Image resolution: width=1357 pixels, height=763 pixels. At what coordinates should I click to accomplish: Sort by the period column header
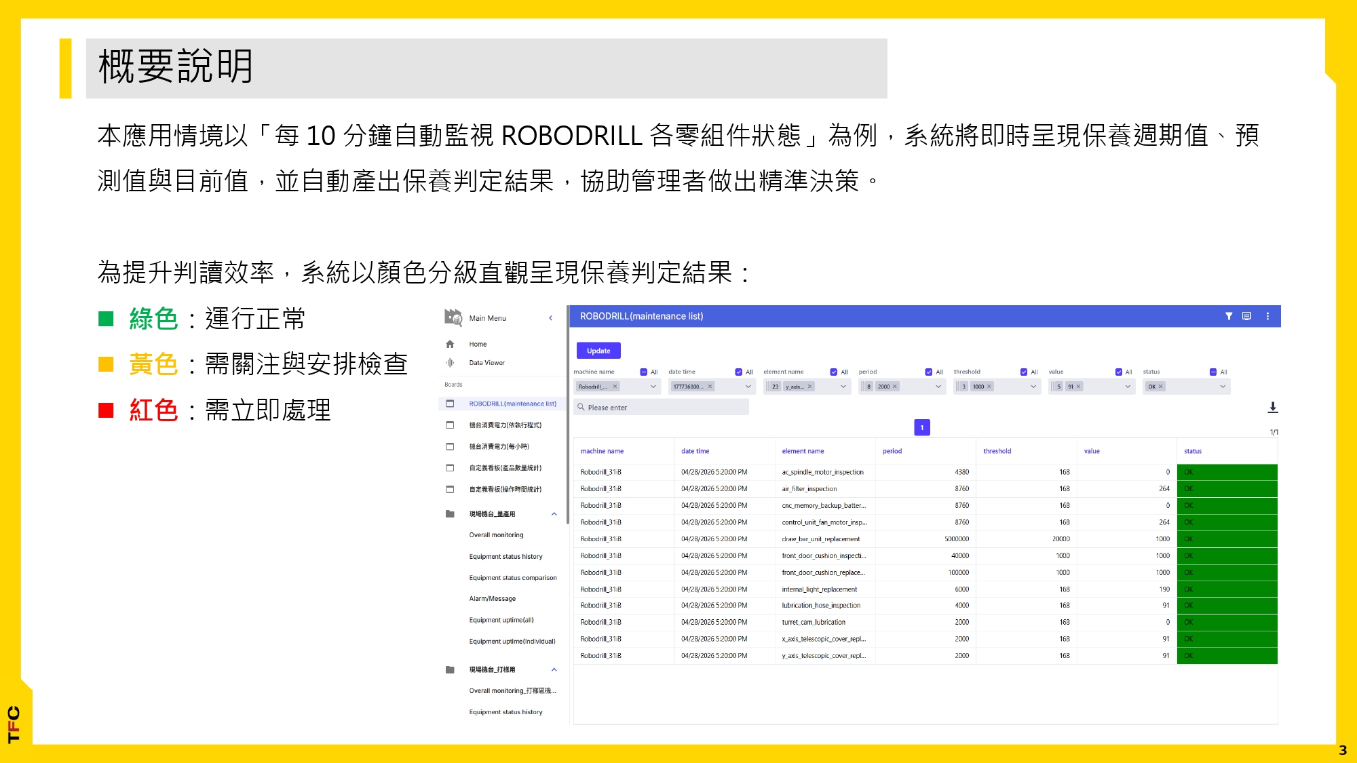point(892,451)
